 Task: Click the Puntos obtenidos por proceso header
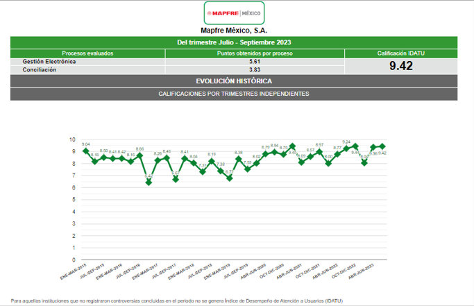(255, 53)
